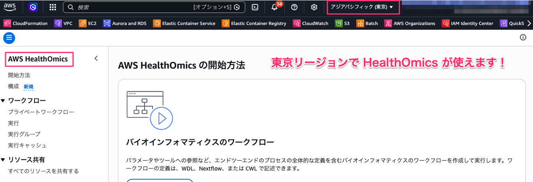Click the Elastic Container Registry shortcut icon
533x182 pixels.
pyautogui.click(x=226, y=23)
